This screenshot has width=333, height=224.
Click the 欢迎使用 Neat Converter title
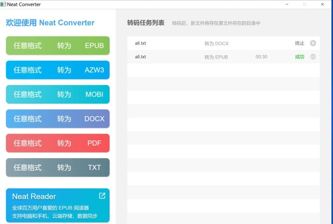pos(50,23)
